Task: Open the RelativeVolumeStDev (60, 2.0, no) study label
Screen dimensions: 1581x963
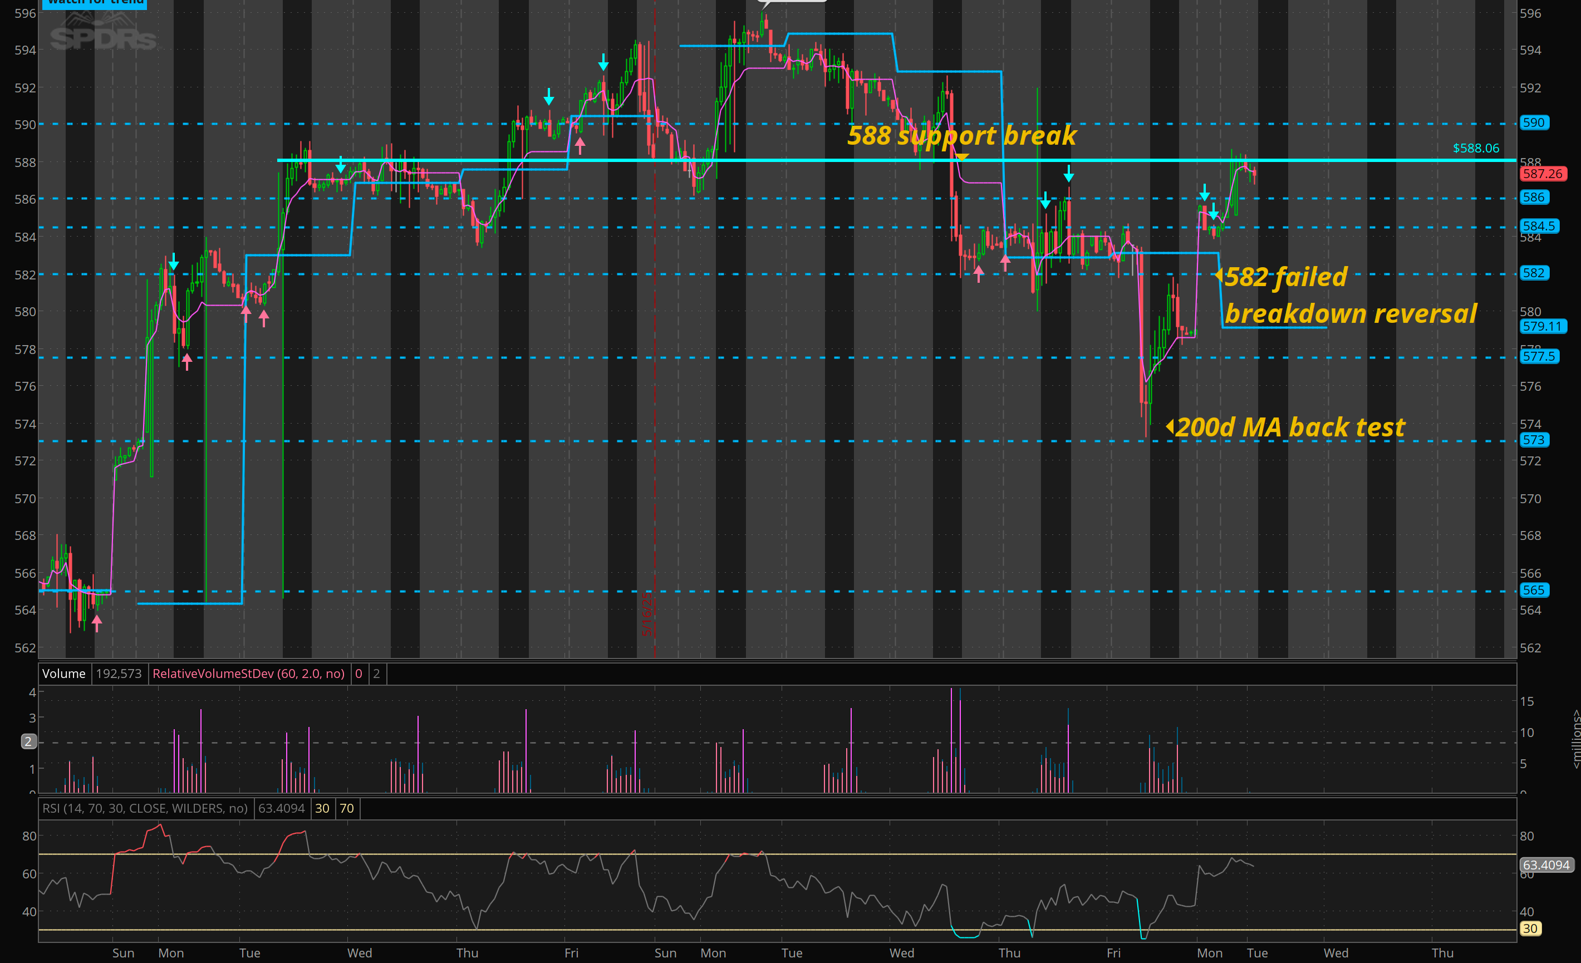Action: (248, 674)
